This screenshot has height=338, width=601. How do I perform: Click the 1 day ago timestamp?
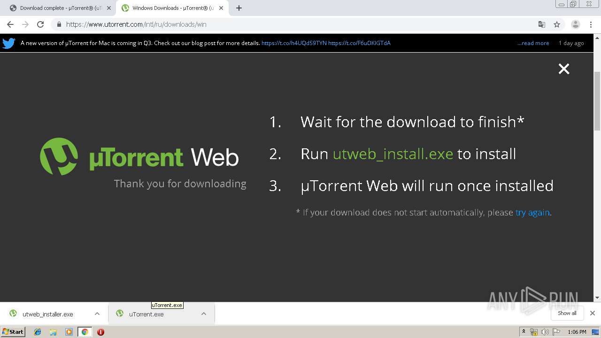571,43
